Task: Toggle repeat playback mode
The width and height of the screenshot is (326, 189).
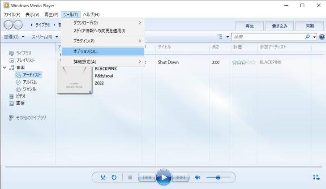Action: tap(114, 177)
